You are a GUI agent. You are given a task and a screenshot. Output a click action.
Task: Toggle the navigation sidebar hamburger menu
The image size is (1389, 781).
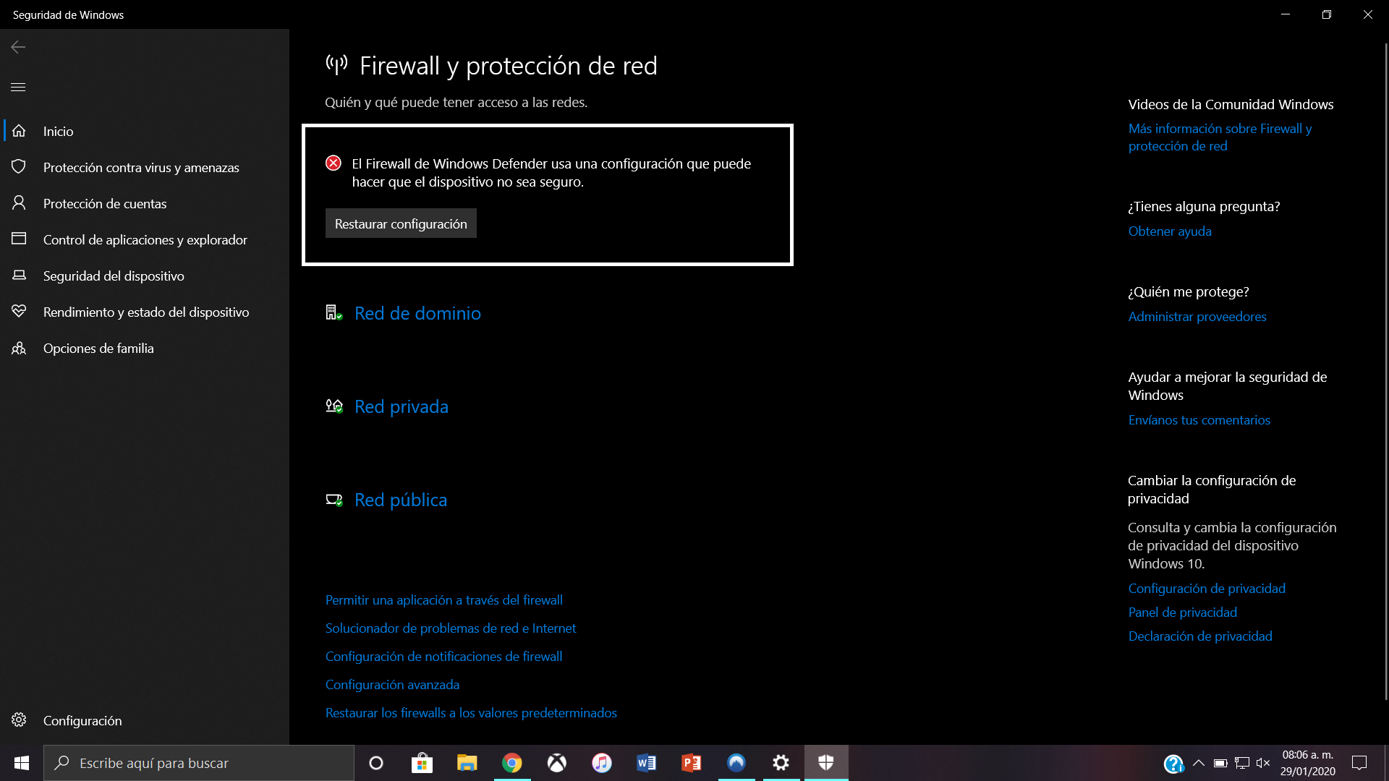(17, 87)
